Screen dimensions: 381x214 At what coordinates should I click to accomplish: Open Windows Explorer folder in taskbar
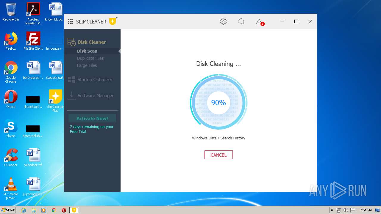[x=34, y=210]
